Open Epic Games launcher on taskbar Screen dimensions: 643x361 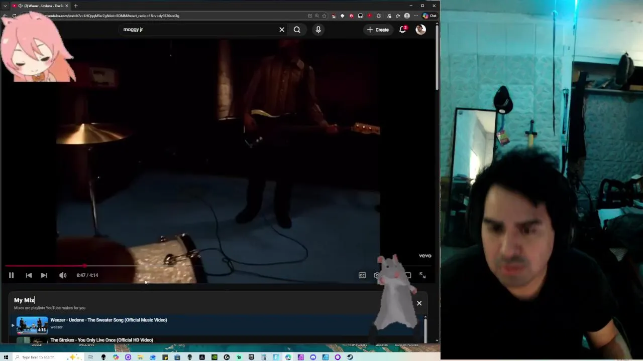pos(251,357)
